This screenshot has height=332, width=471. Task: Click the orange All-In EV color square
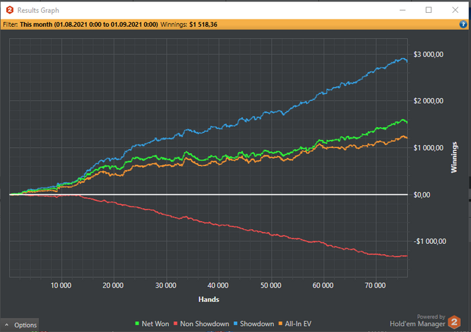(281, 324)
